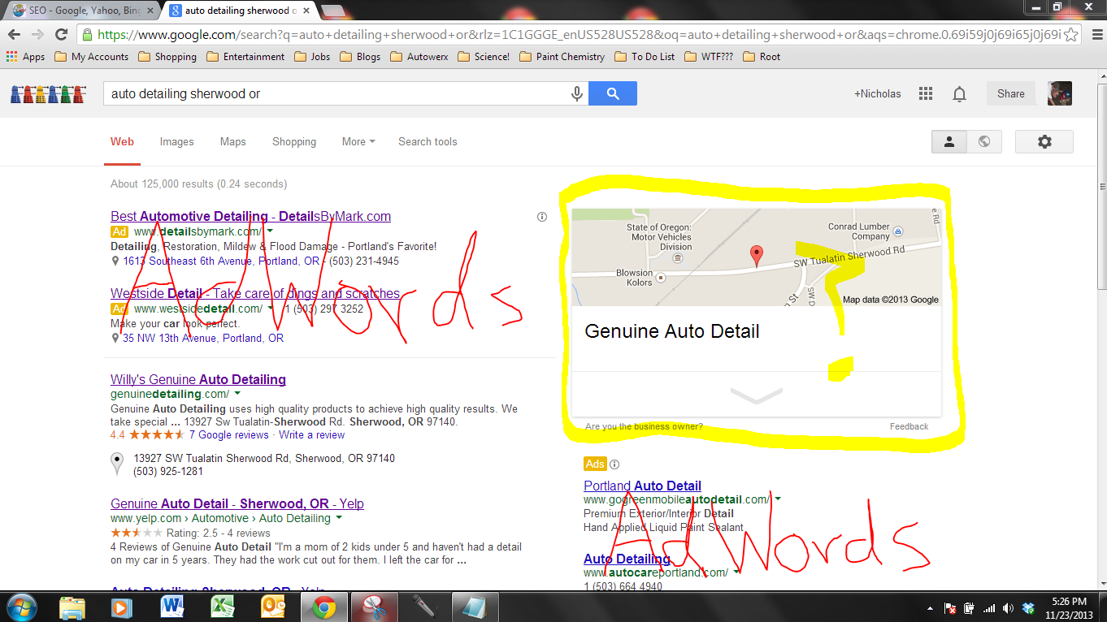Screen dimensions: 1107x622
Task: Open search settings gear
Action: [1044, 141]
